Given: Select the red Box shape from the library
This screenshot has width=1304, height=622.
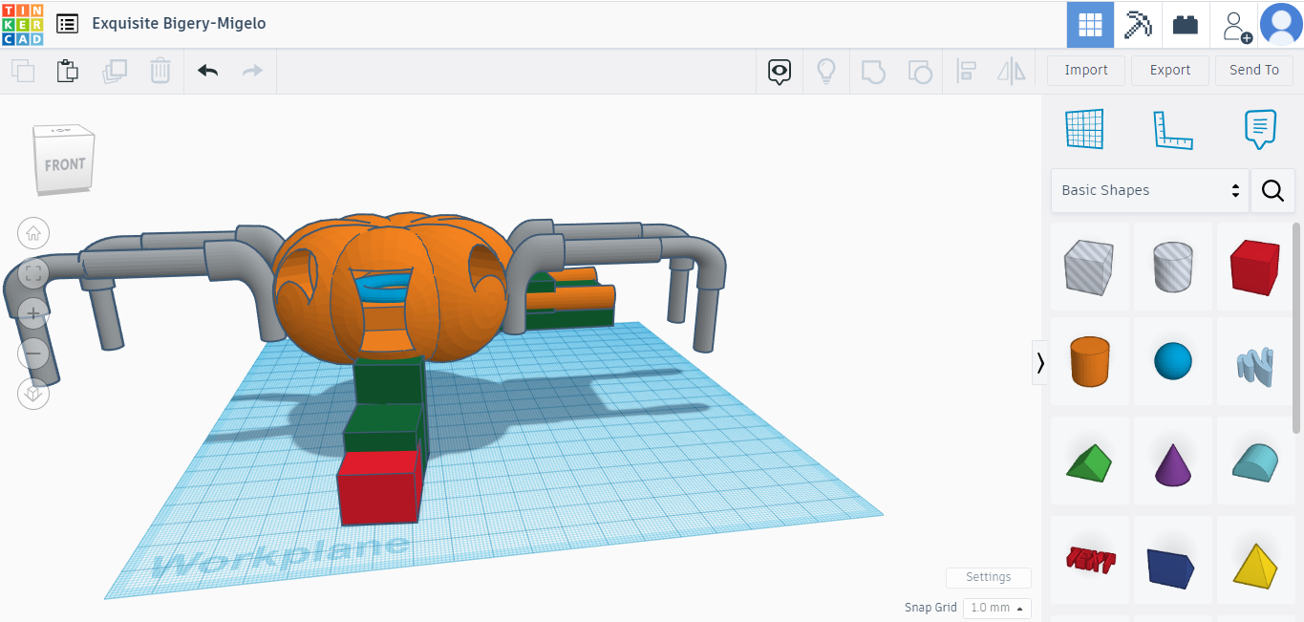Looking at the screenshot, I should tap(1254, 268).
